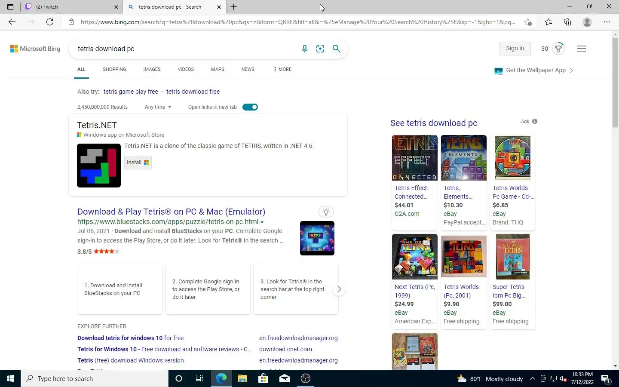Switch to VIDEOS tab
The width and height of the screenshot is (619, 387).
pos(186,69)
